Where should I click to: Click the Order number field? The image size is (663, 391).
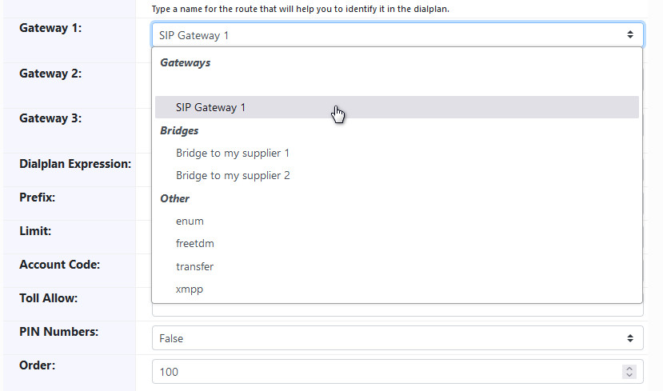(x=384, y=372)
